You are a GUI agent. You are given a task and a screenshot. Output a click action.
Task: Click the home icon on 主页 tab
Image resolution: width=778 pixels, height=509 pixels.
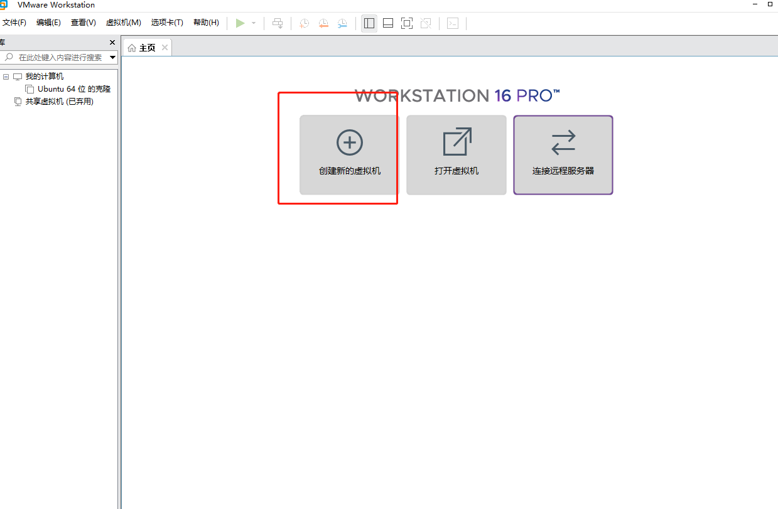click(x=132, y=48)
